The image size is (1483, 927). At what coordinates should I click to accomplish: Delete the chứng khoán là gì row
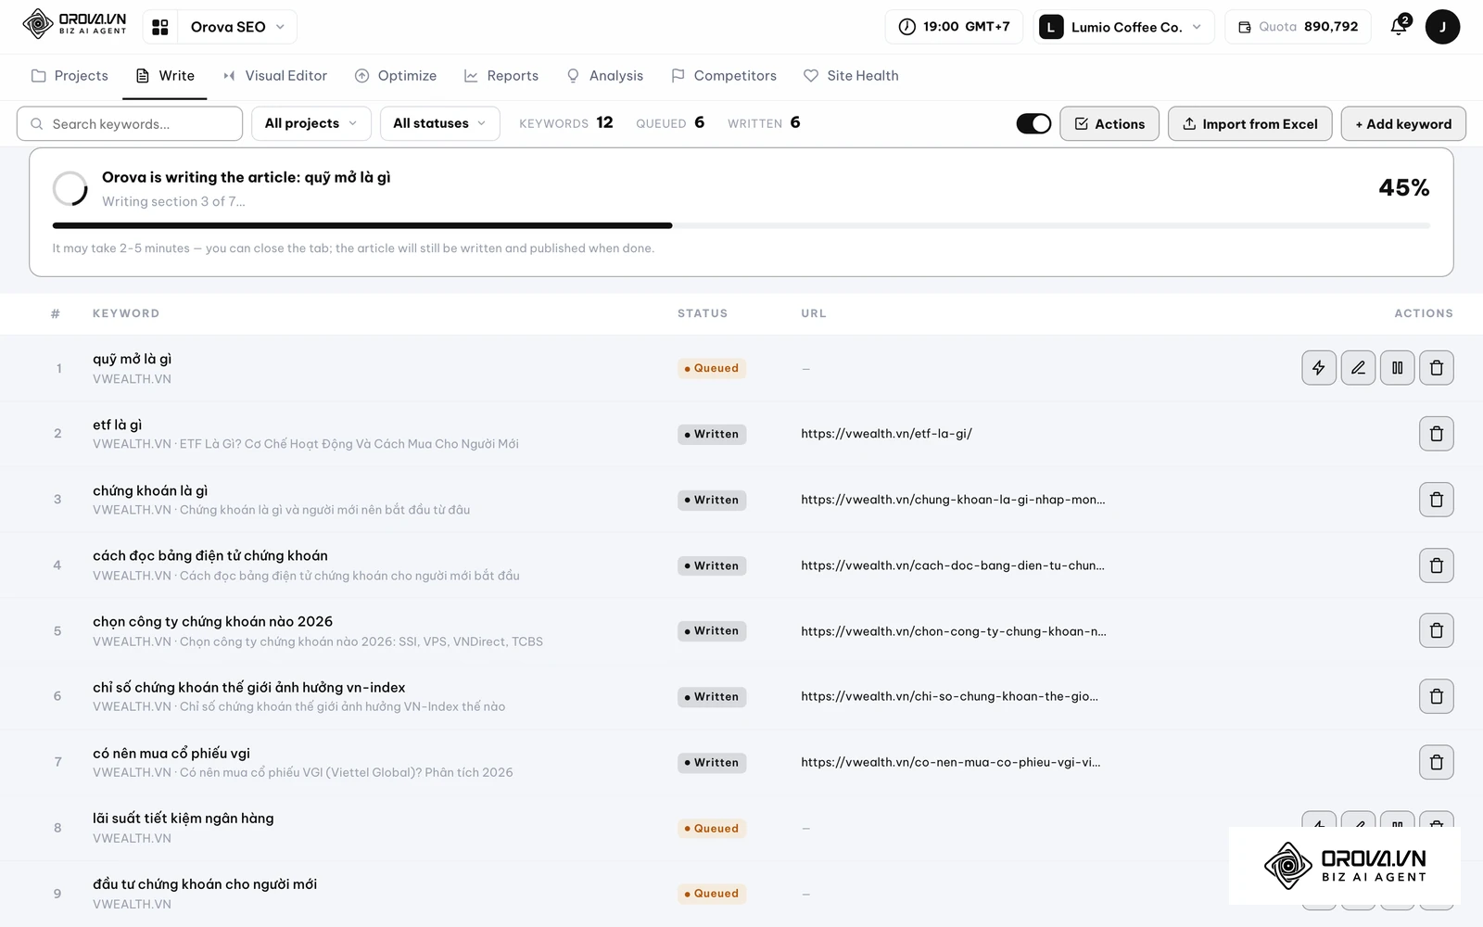pos(1437,500)
